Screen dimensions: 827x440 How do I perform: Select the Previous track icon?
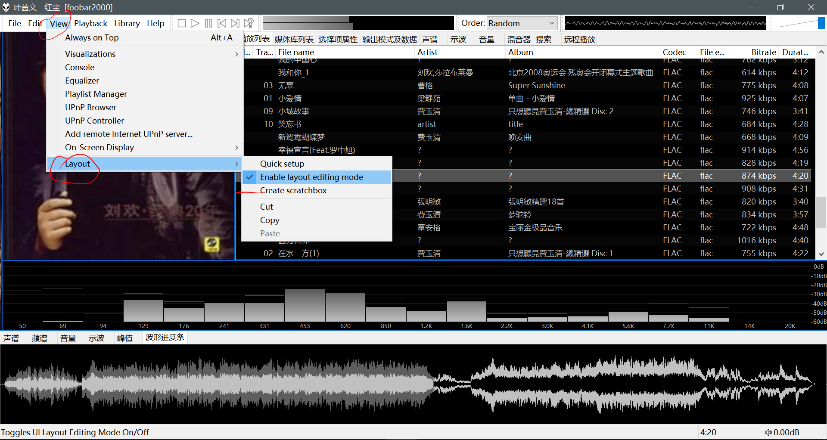pyautogui.click(x=221, y=23)
